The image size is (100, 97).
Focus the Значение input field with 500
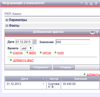pyautogui.click(x=73, y=42)
